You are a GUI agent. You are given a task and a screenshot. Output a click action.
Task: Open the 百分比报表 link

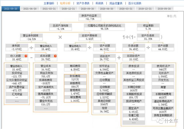click(x=135, y=3)
